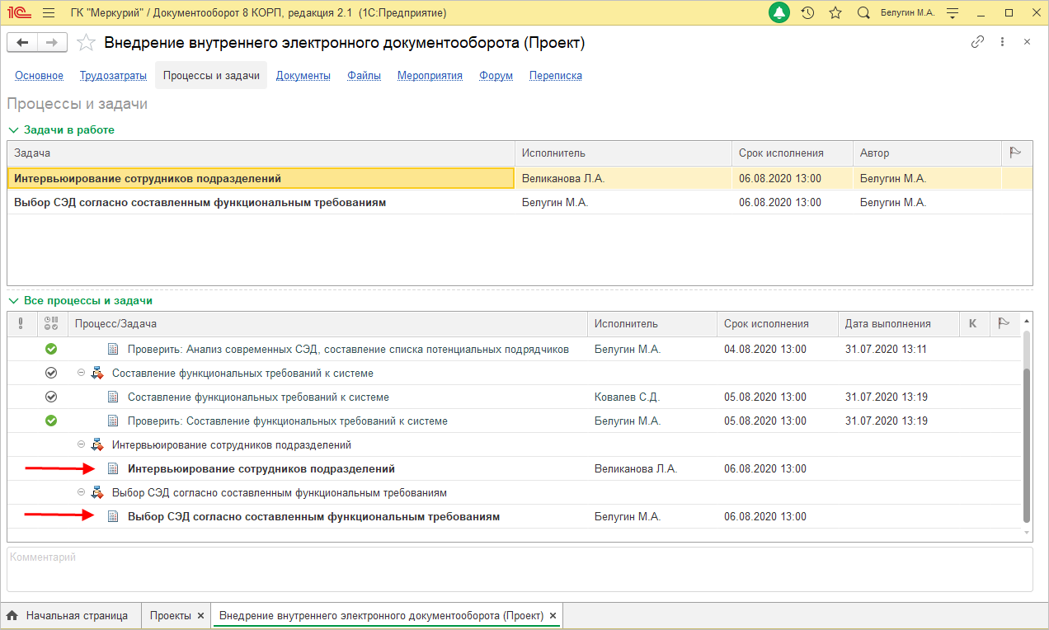Open the 'Трудозатраты' tab
The image size is (1049, 630).
click(113, 75)
